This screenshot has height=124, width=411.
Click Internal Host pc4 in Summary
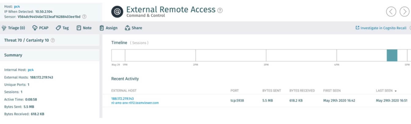[31, 70]
